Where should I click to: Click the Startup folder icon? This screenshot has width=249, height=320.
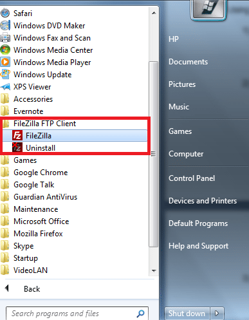click(5, 258)
